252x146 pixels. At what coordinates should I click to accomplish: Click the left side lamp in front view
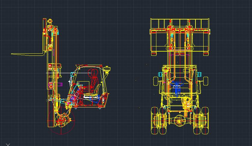coord(156,81)
